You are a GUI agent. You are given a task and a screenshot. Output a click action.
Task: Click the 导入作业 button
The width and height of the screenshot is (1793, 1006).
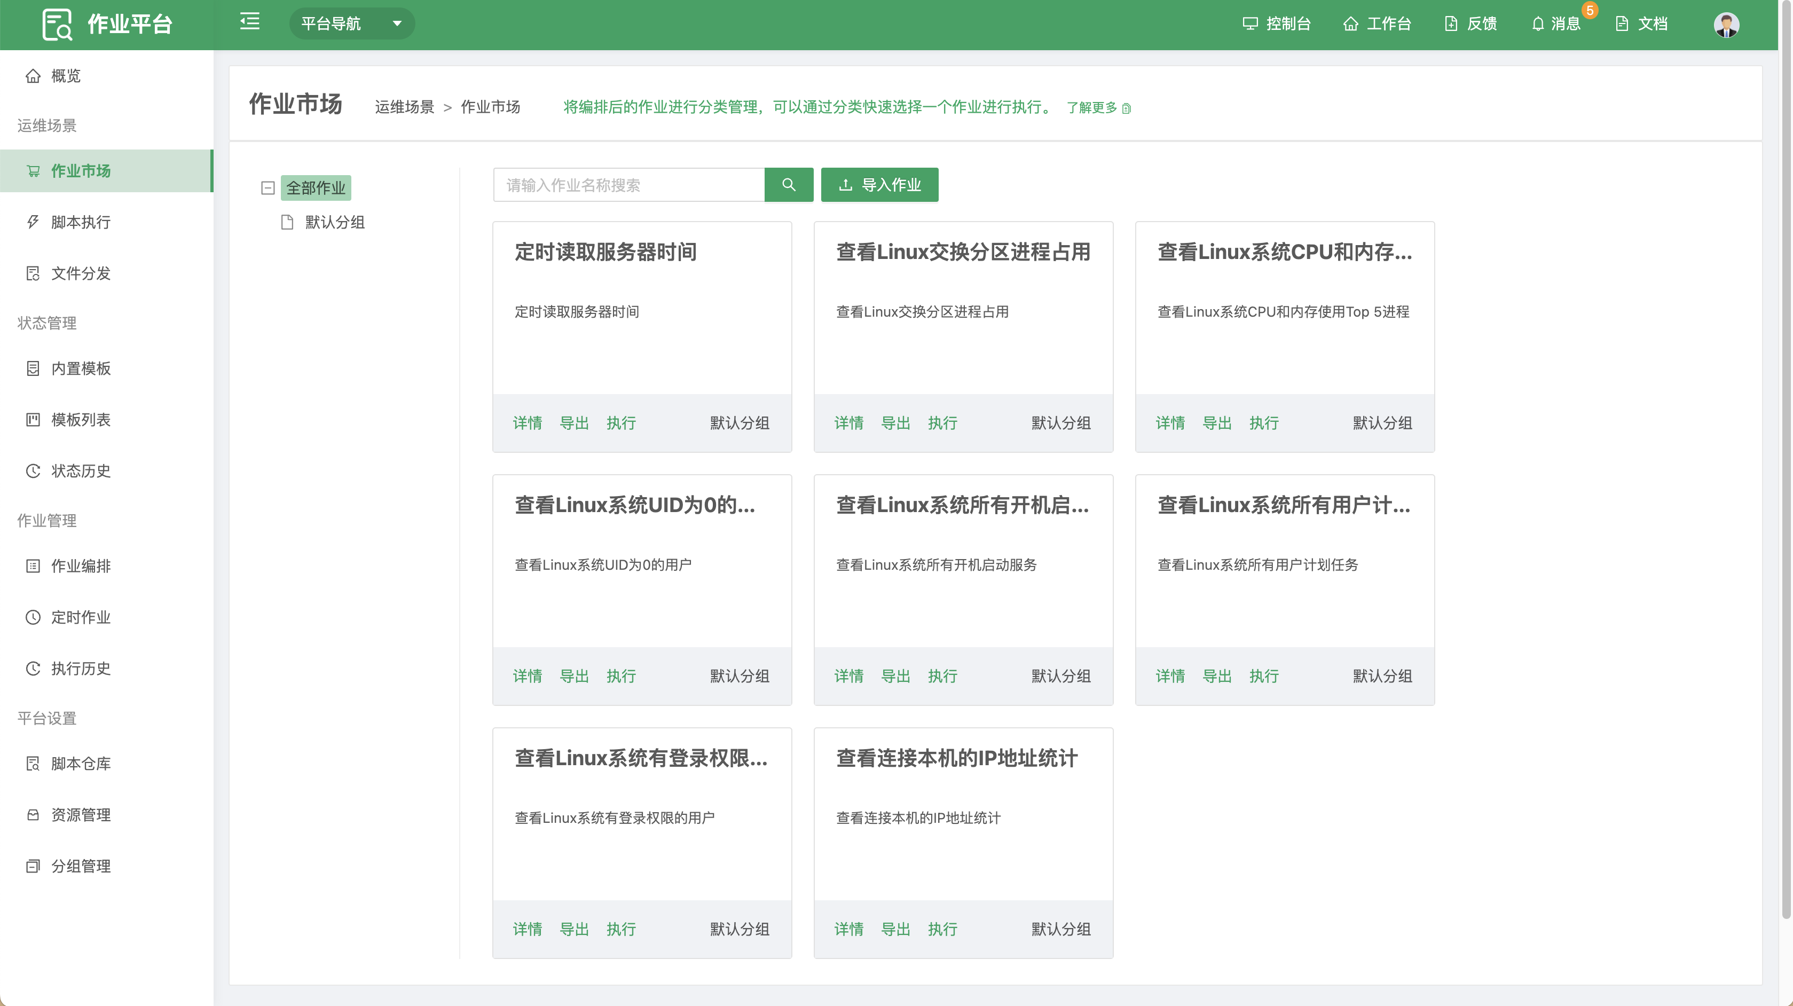coord(880,185)
